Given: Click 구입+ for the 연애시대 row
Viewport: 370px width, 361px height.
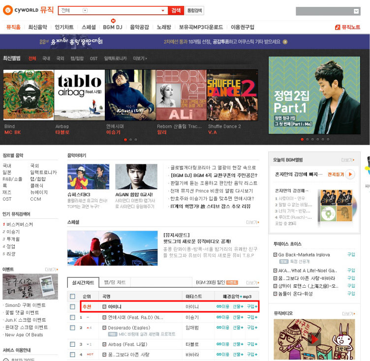Looking at the screenshot, I should (x=252, y=317).
